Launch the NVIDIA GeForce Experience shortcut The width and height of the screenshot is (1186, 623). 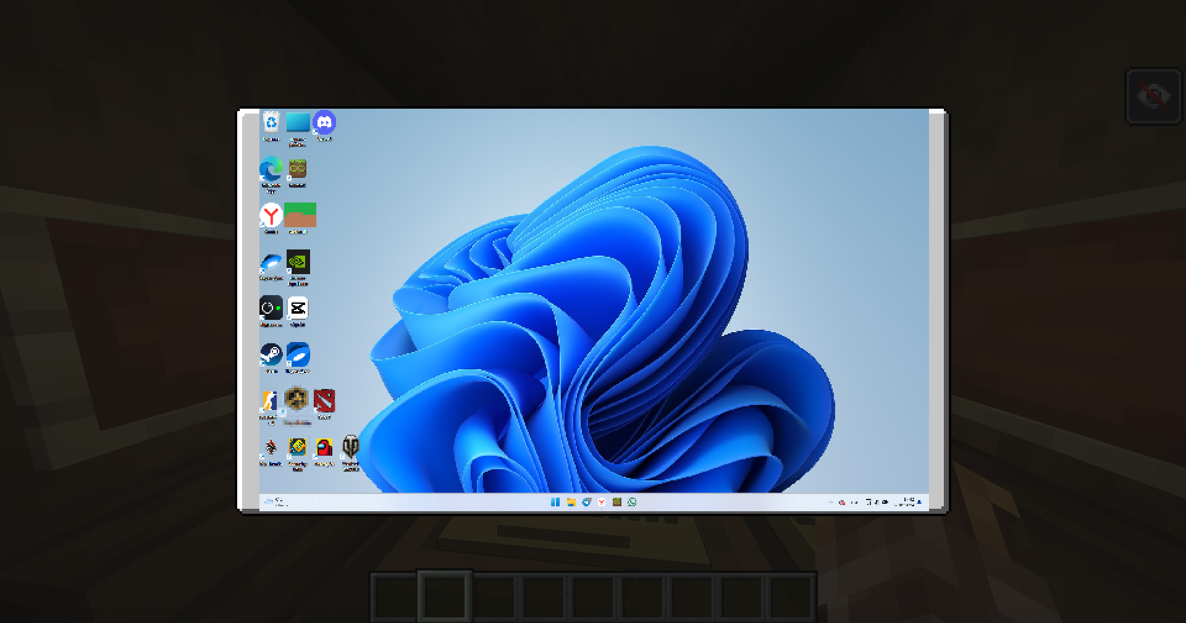click(x=298, y=262)
